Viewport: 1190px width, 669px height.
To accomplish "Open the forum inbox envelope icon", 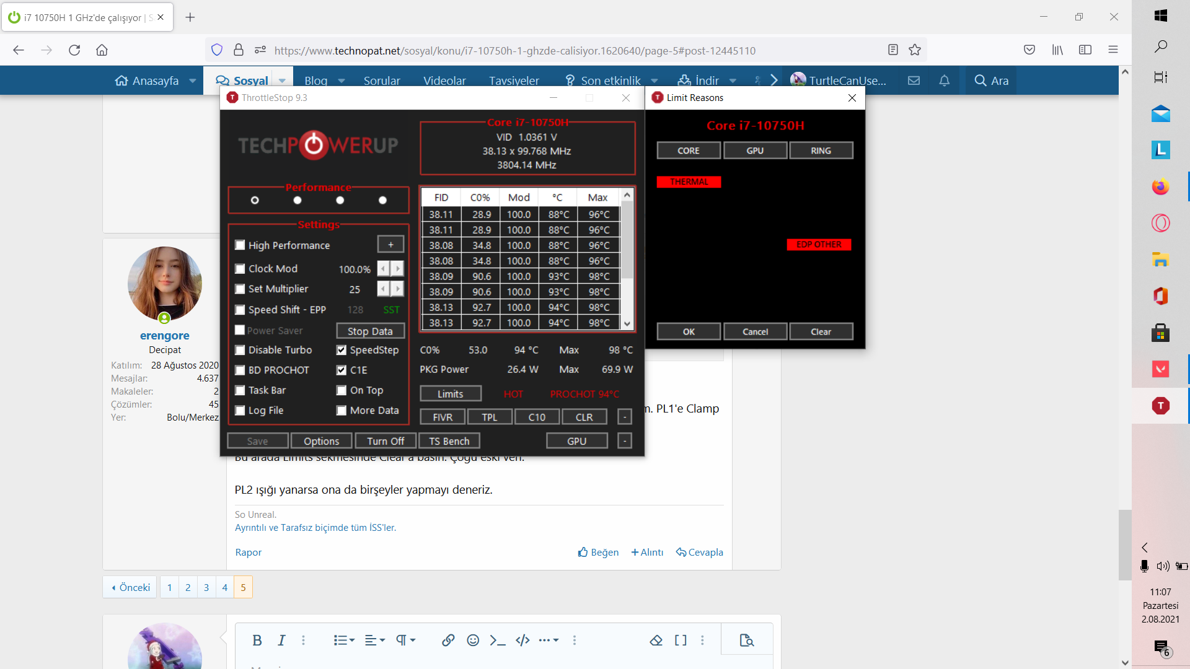I will point(914,81).
